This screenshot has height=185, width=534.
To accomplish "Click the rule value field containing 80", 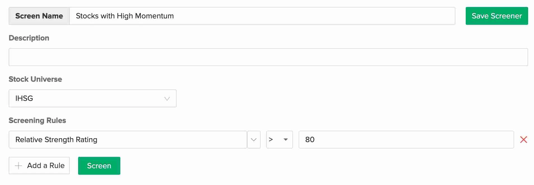I will point(406,140).
